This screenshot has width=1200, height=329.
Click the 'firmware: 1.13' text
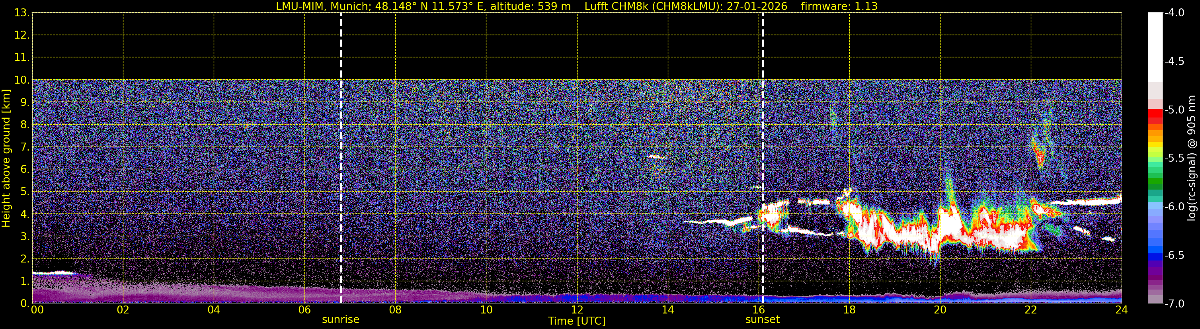839,6
